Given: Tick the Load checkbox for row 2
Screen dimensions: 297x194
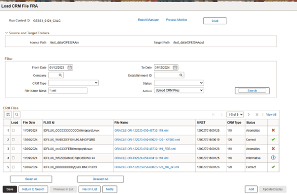Looking at the screenshot, I should click(13, 140).
